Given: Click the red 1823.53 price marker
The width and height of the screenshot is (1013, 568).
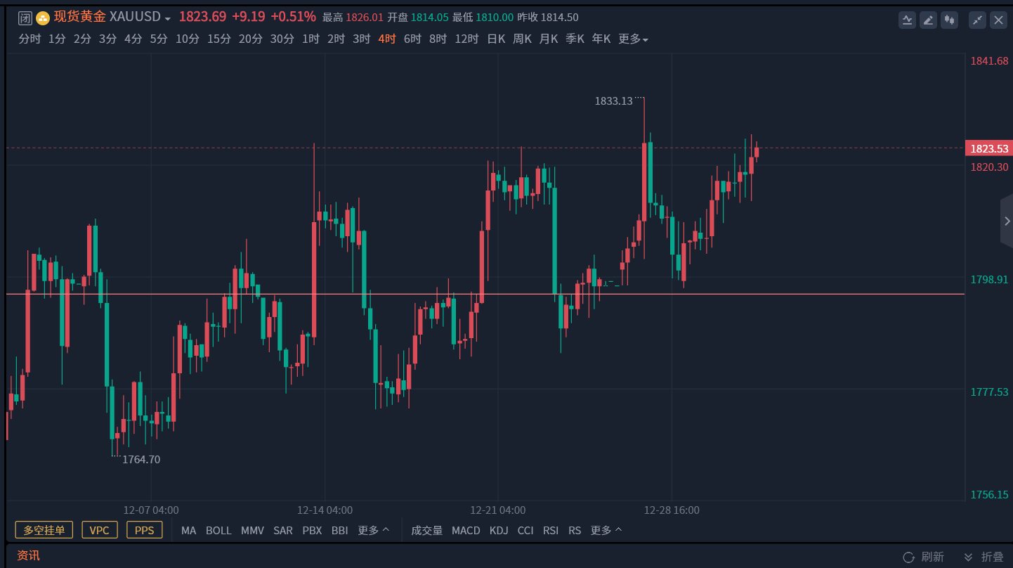Looking at the screenshot, I should (989, 148).
